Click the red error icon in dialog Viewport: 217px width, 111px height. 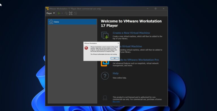pos(86,48)
